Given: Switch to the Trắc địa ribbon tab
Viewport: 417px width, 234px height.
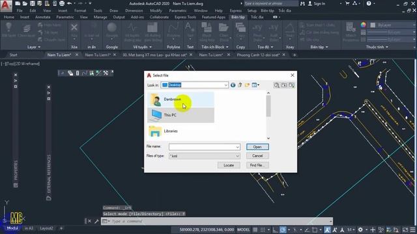Looking at the screenshot, I should click(x=257, y=17).
